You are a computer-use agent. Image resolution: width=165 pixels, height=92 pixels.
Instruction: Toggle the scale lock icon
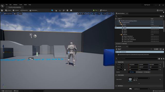tap(125, 70)
